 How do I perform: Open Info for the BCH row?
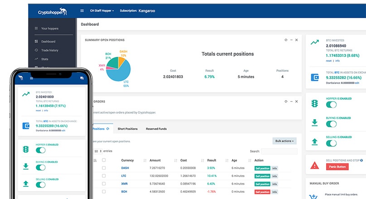coord(274,192)
